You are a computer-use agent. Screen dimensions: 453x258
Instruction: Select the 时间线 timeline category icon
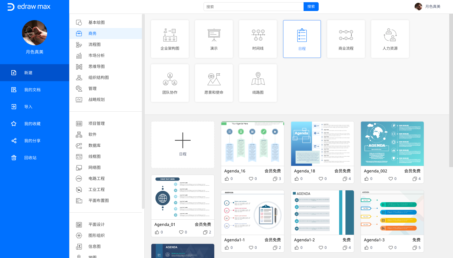coord(258,39)
